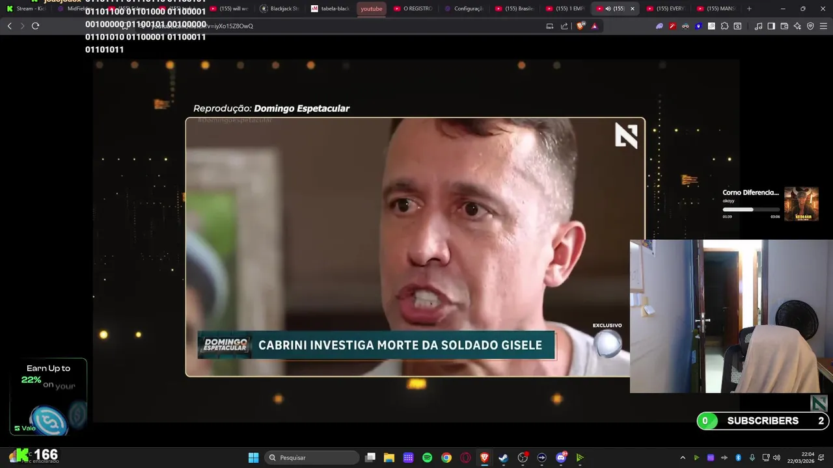Reload the current page
The width and height of the screenshot is (833, 468).
(x=36, y=26)
